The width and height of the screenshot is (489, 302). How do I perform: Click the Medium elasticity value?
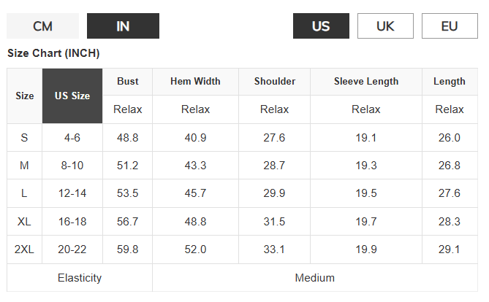(315, 278)
